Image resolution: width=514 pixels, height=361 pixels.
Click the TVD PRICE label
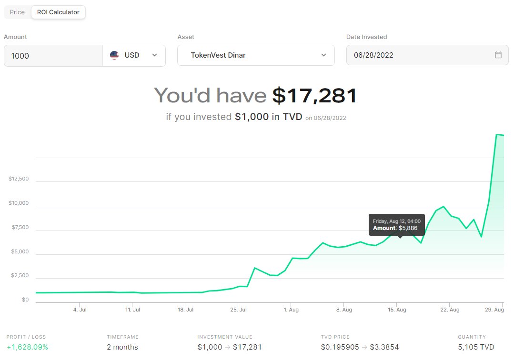click(335, 337)
